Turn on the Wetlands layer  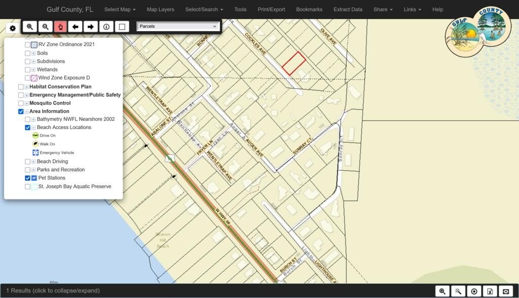[x=28, y=70]
